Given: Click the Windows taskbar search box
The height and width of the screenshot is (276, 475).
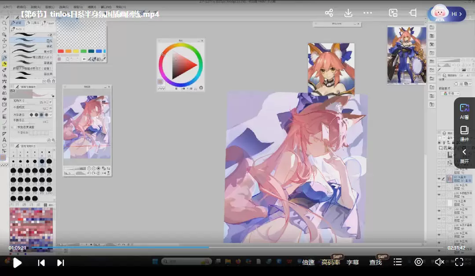Looking at the screenshot, I should coord(186,261).
